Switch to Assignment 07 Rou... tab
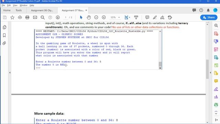The width and height of the screenshot is (220, 124). (x=73, y=10)
